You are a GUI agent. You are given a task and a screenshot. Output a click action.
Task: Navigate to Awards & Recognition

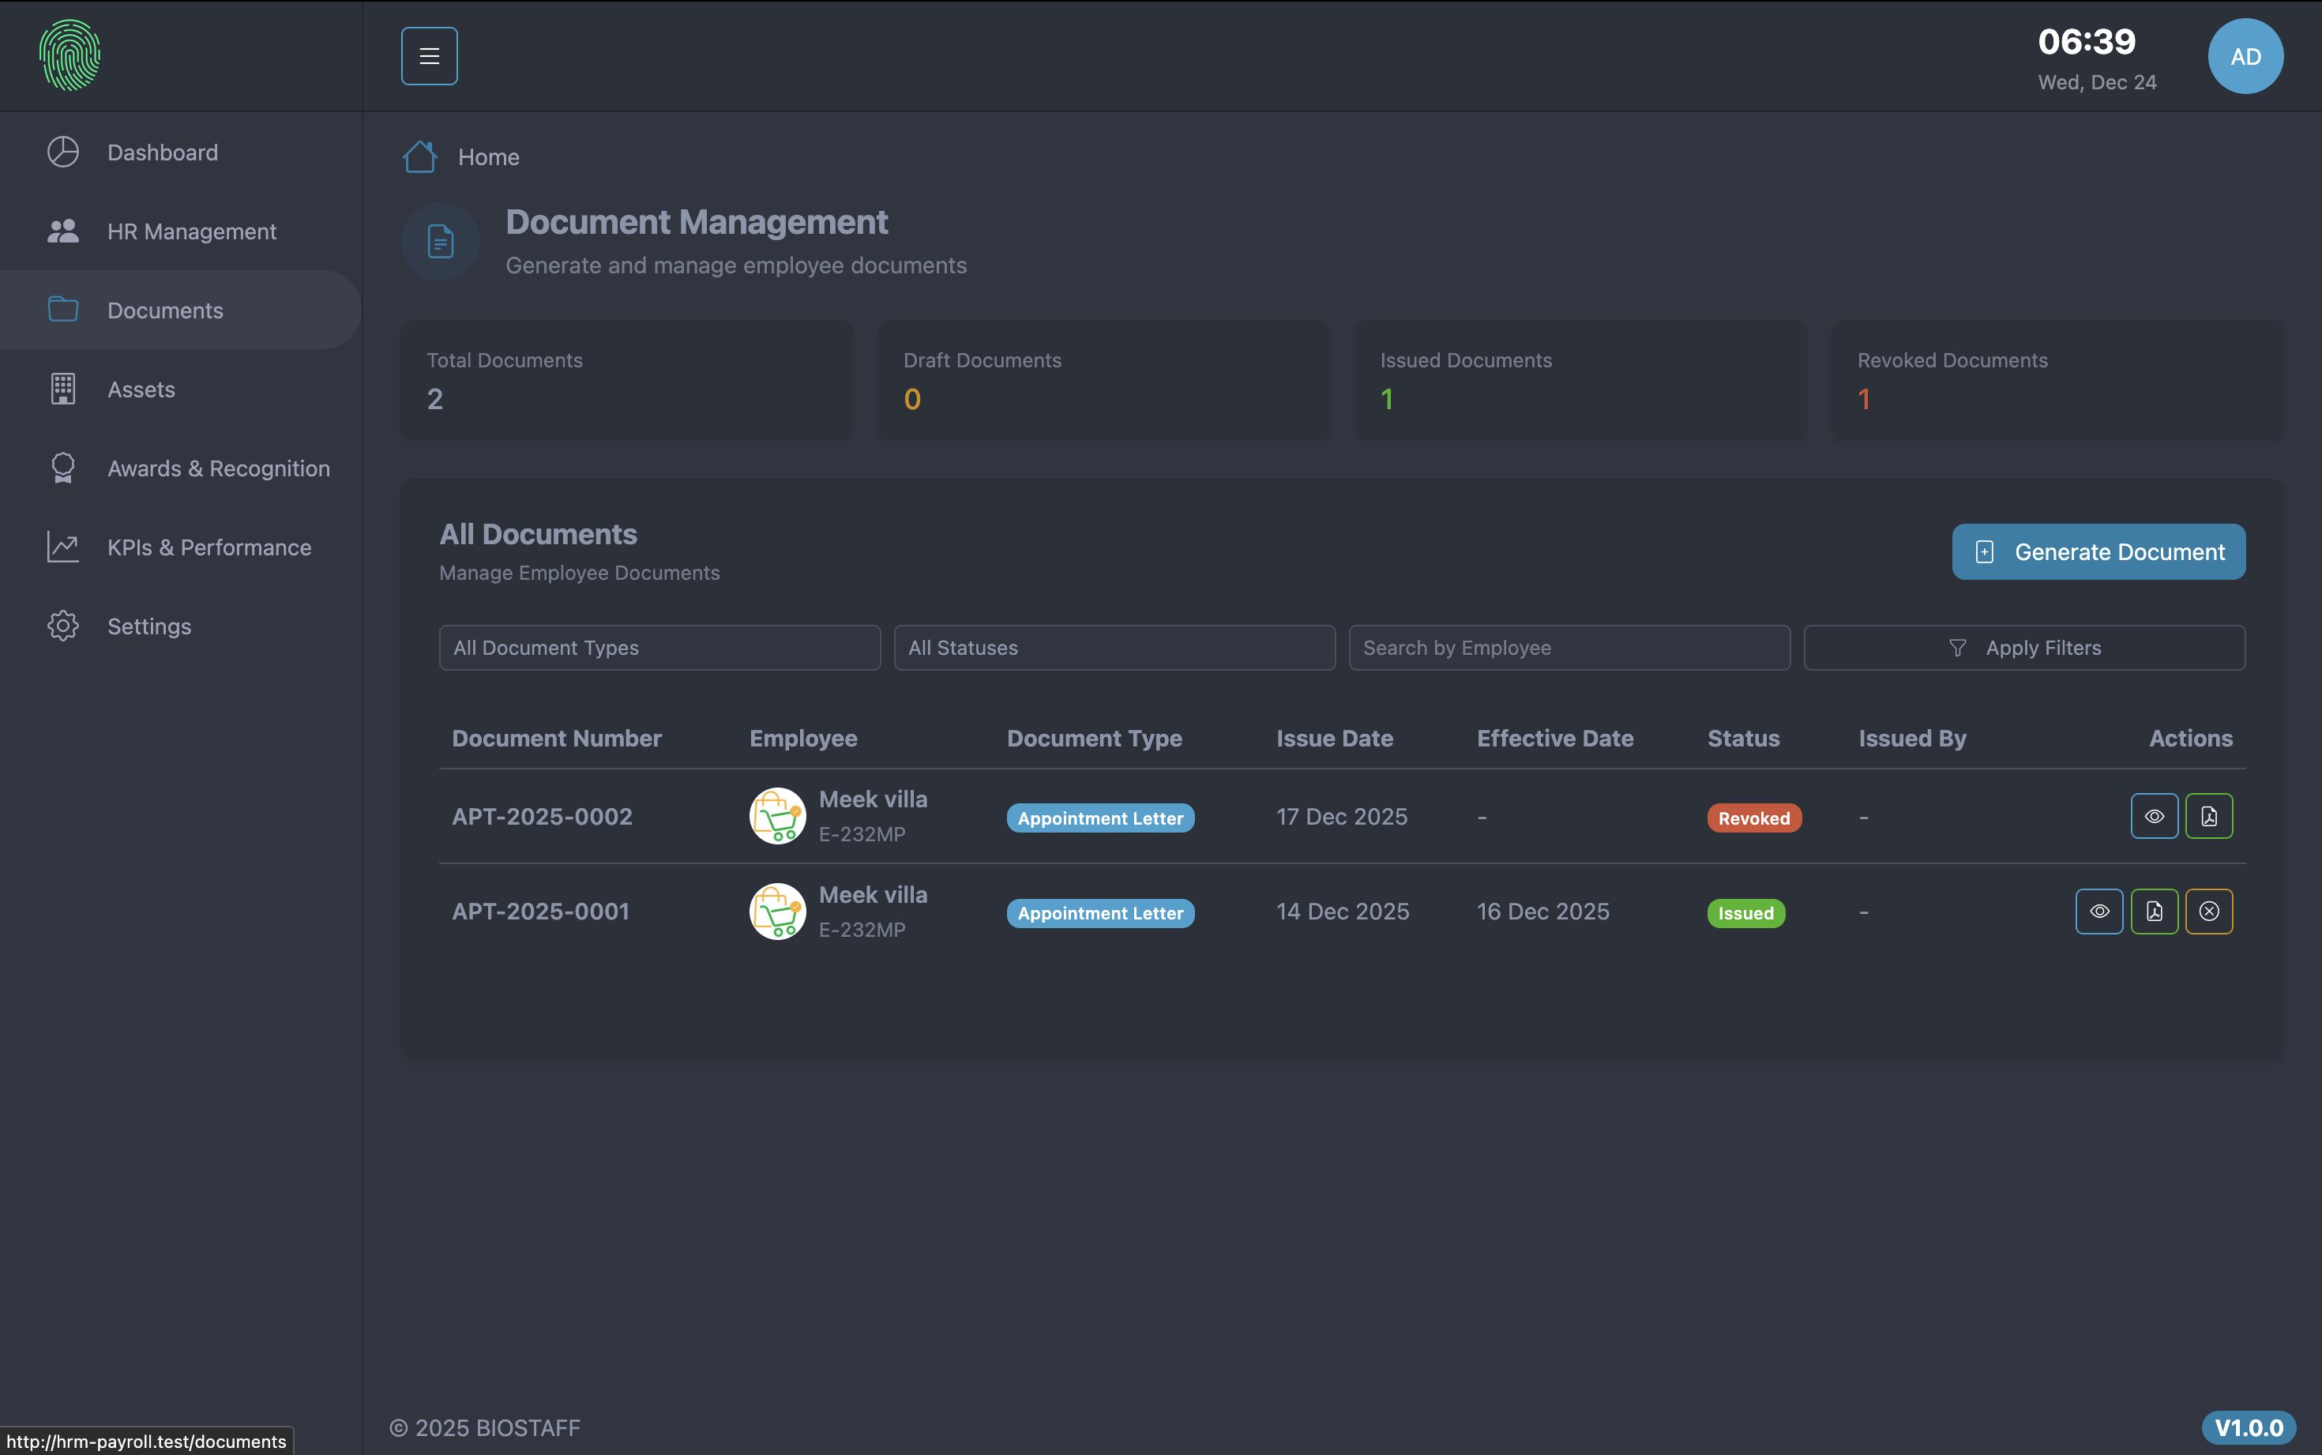(x=218, y=468)
